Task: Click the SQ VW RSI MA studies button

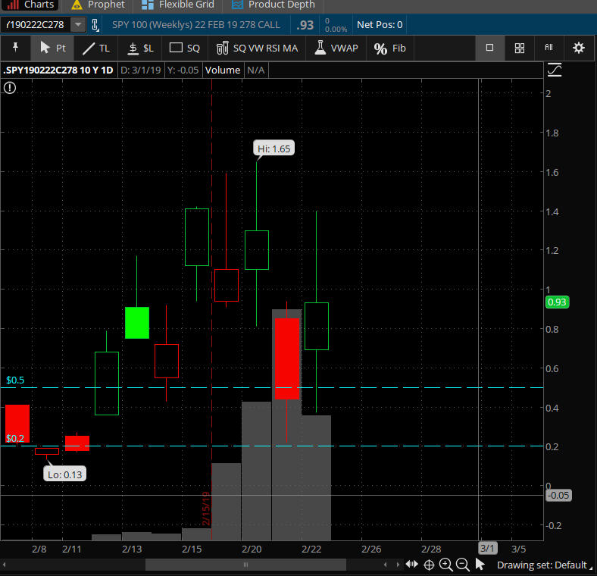Action: pos(257,48)
